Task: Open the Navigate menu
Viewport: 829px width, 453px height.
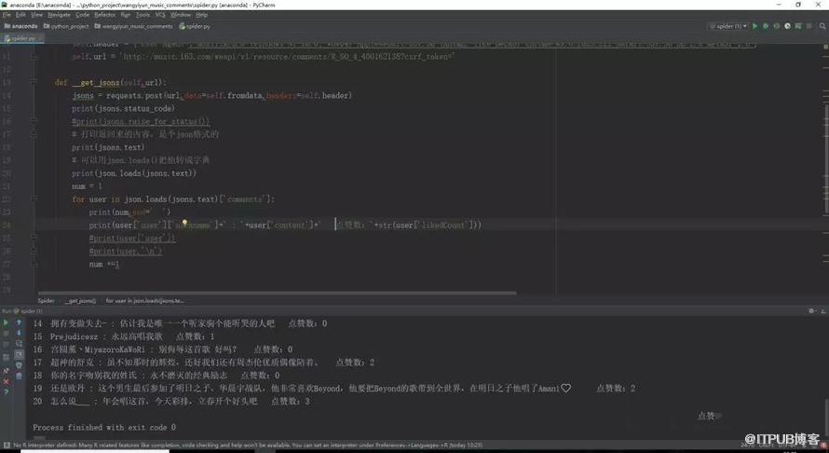Action: pyautogui.click(x=59, y=15)
